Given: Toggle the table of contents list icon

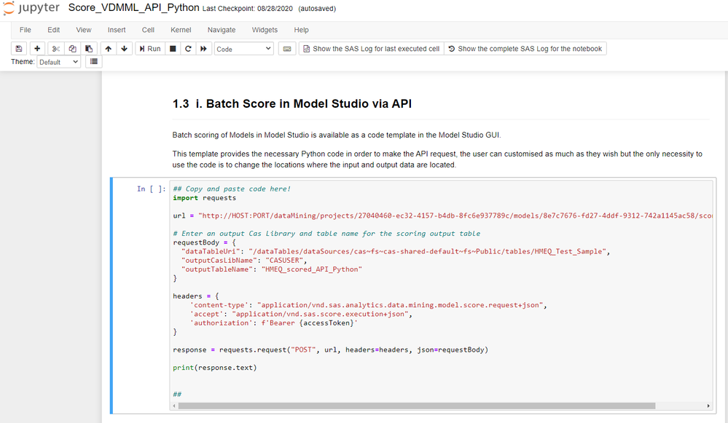Looking at the screenshot, I should coord(93,62).
